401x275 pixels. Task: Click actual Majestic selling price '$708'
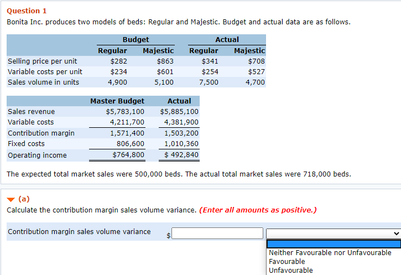(256, 61)
